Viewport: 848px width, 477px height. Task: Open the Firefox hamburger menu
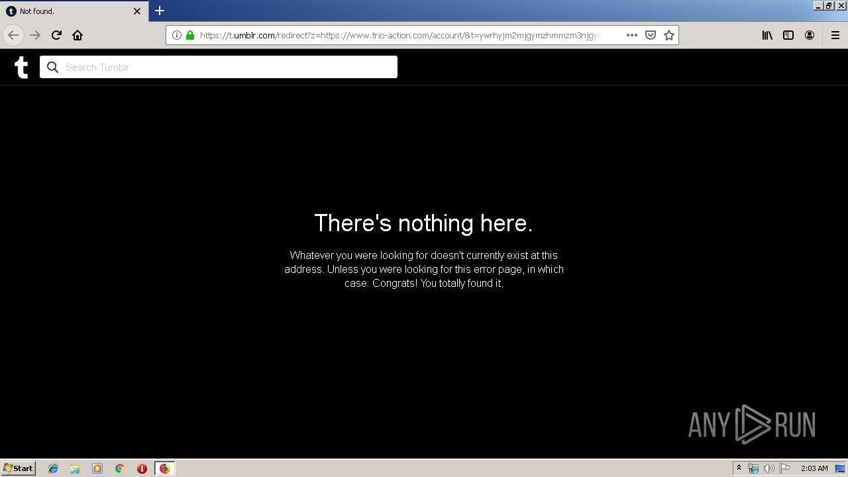835,35
